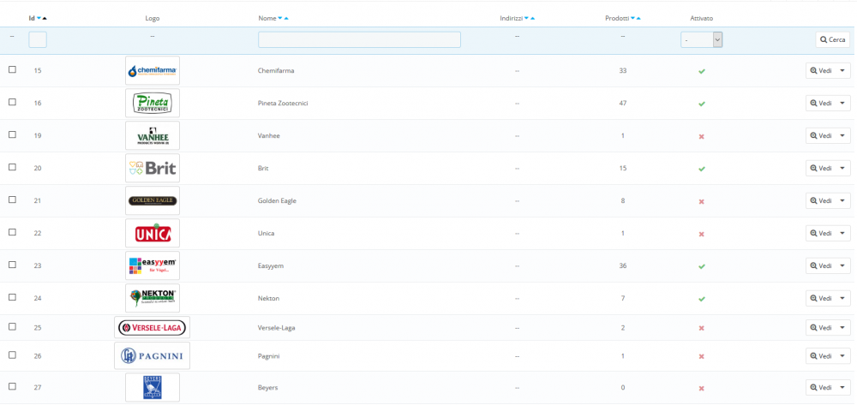Screen dimensions: 857x405
Task: Check the Beyers row checkbox
Action: [12, 386]
